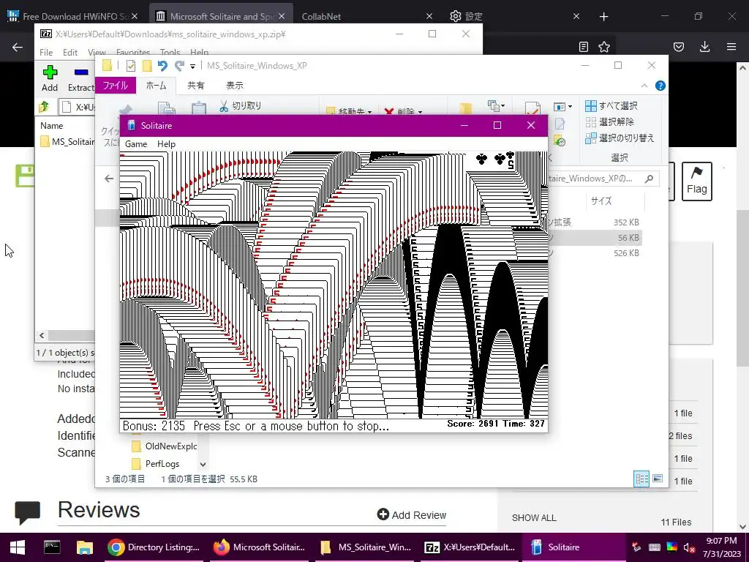Click the touch keyboard tray icon
The width and height of the screenshot is (749, 562).
pyautogui.click(x=655, y=547)
